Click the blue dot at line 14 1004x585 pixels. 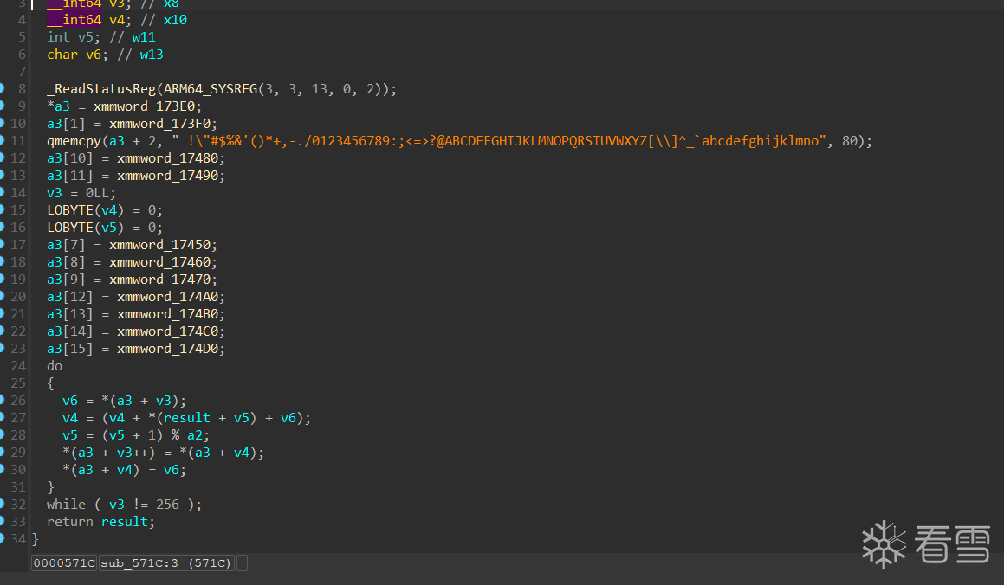pos(3,192)
